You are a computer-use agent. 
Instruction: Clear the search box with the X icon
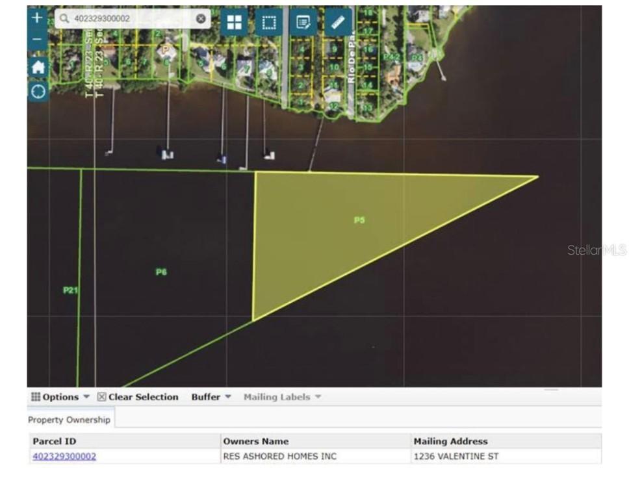pos(201,19)
